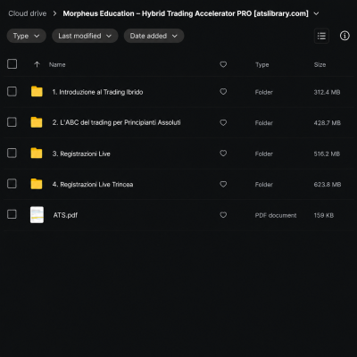357x357 pixels.
Task: Click the '159 KB' size value
Action: [323, 215]
